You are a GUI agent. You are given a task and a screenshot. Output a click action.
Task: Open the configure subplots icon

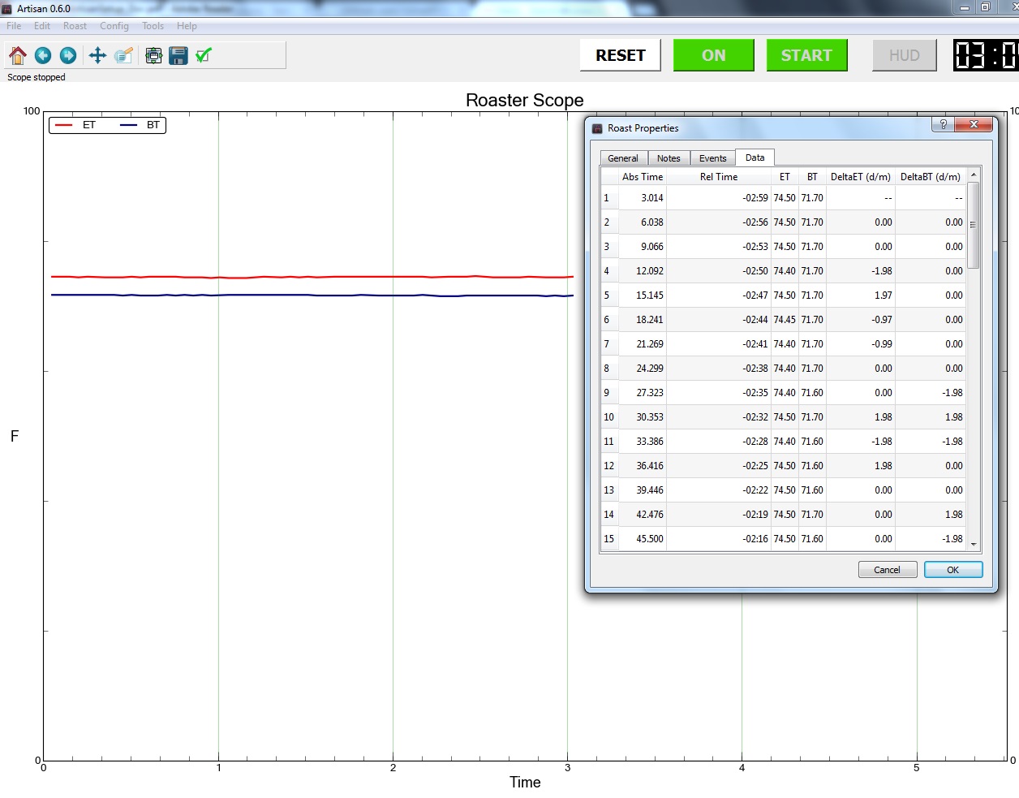pos(153,55)
